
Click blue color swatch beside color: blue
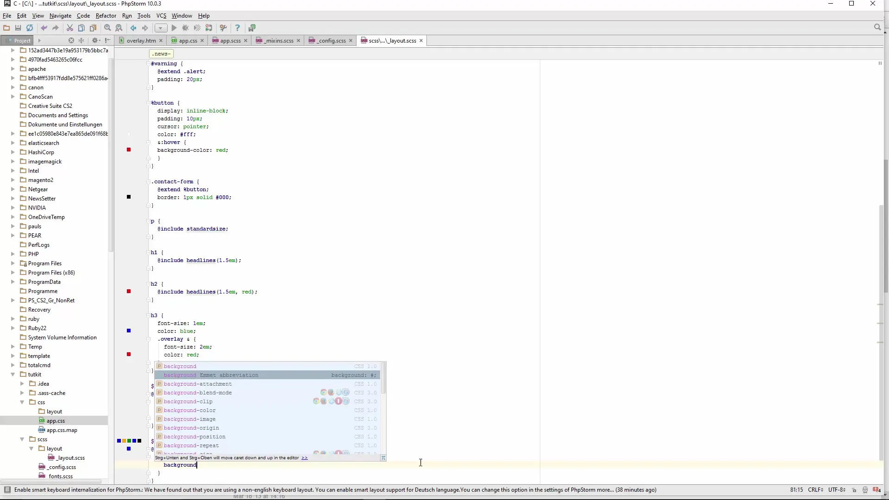(x=129, y=331)
